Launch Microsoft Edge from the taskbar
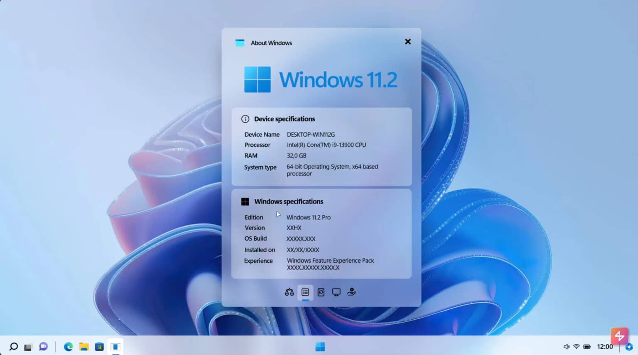 [x=69, y=346]
